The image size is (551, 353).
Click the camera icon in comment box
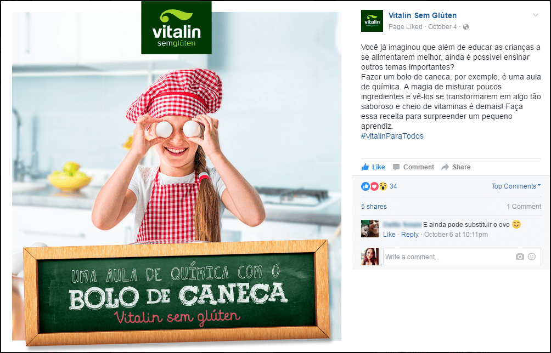(x=520, y=257)
